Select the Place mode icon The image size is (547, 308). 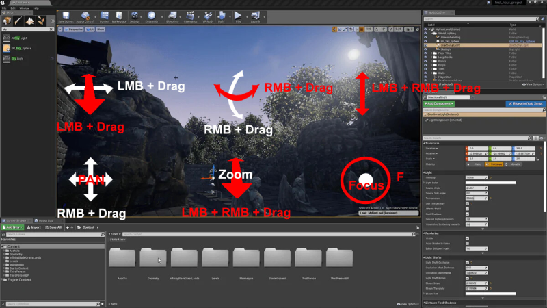(7, 21)
